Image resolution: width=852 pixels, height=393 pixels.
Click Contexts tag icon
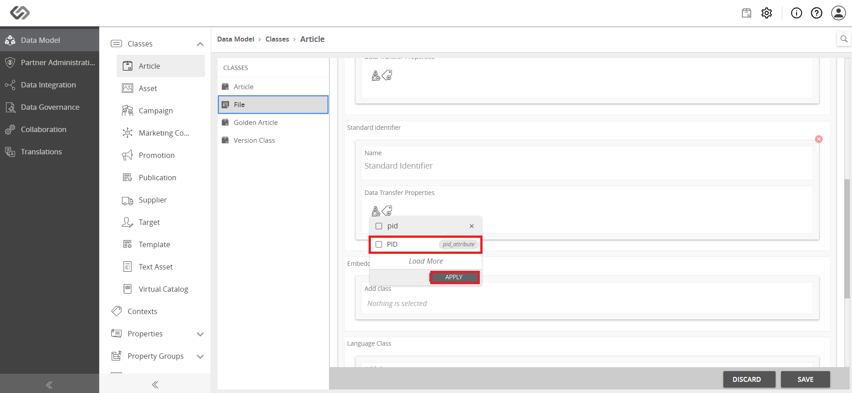[x=117, y=311]
